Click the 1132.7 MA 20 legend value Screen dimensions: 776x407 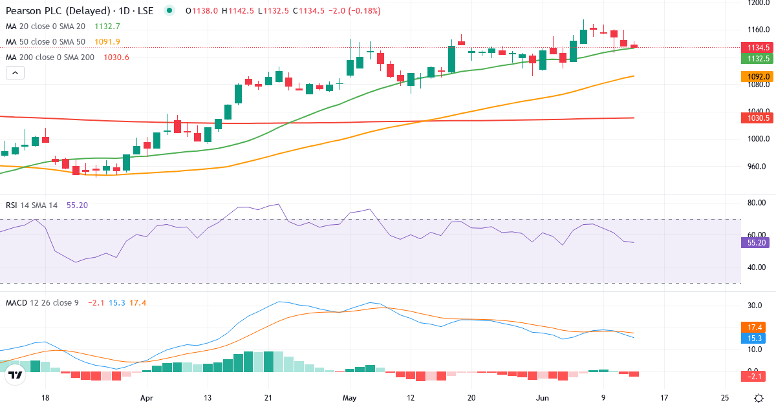(x=107, y=26)
